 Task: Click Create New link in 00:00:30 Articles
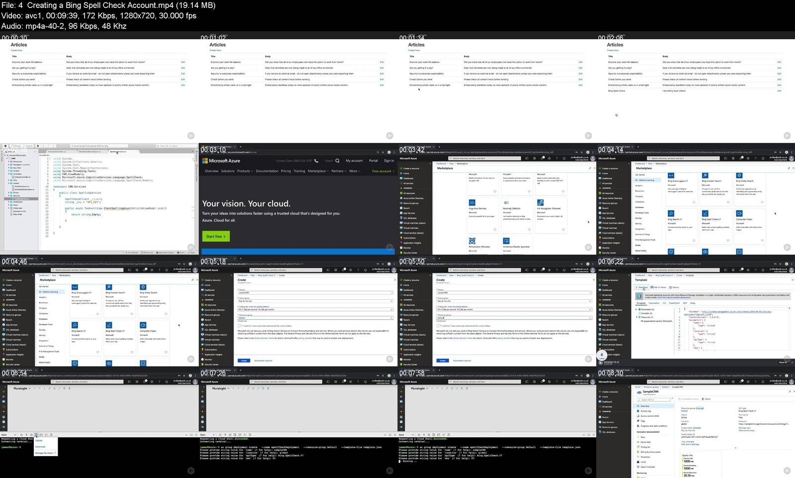click(x=16, y=50)
